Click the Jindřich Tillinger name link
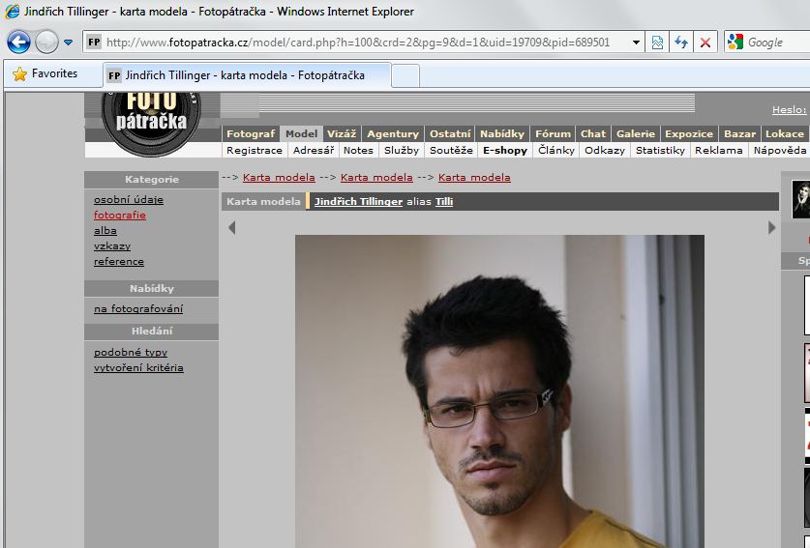Image resolution: width=810 pixels, height=548 pixels. 358,202
